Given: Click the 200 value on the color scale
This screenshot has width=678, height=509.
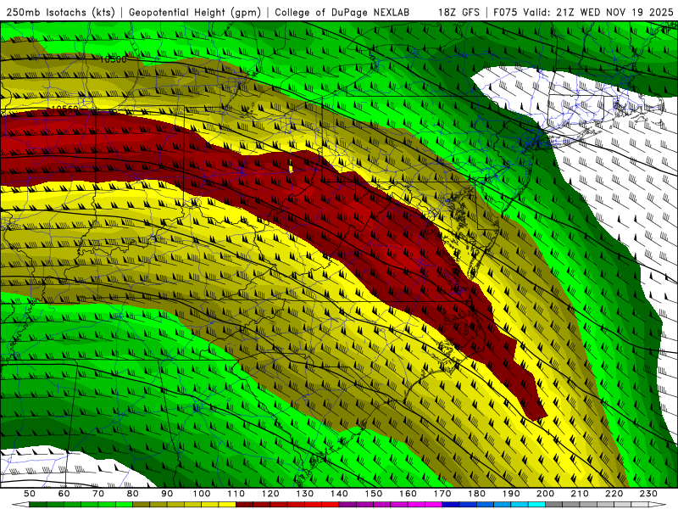Looking at the screenshot, I should 546,494.
